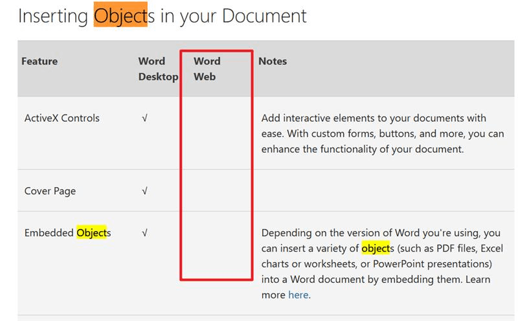The image size is (518, 321).
Task: Click the orange highlighted Objects in title
Action: point(120,15)
